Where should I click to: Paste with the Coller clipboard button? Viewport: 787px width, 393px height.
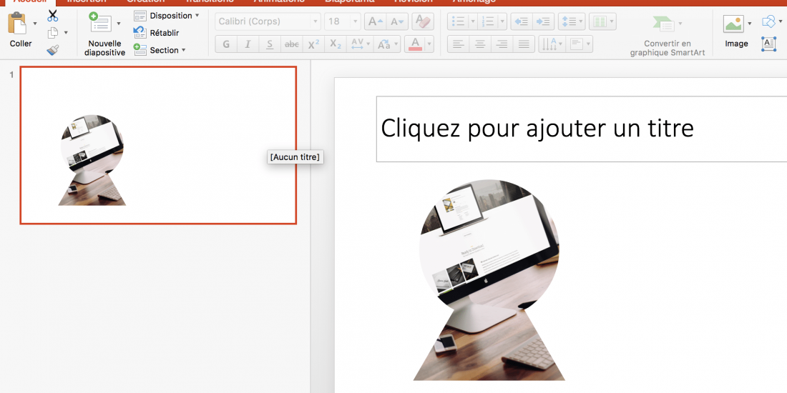19,29
